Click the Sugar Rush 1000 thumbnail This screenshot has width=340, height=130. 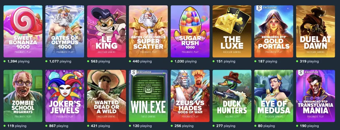(190, 31)
